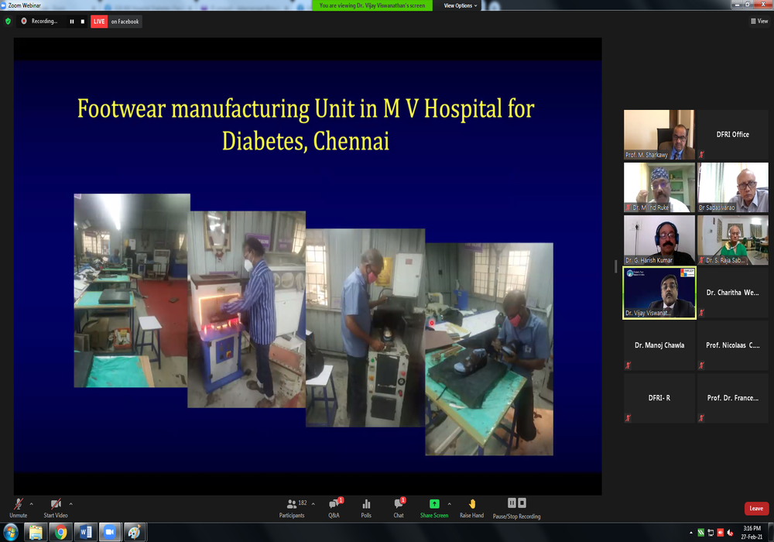The image size is (774, 542).
Task: Select Dr. Vijay Viswanathan's video thumbnail
Action: (x=659, y=293)
